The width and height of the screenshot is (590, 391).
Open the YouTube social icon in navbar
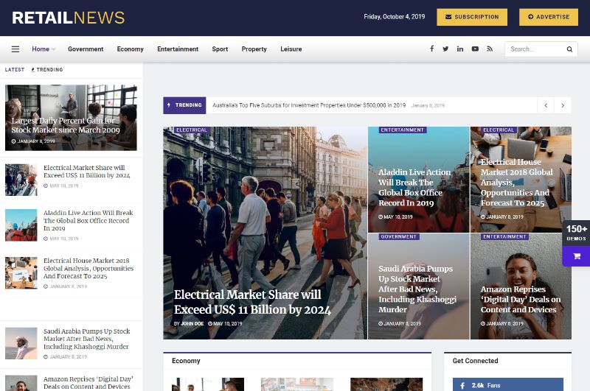click(475, 49)
